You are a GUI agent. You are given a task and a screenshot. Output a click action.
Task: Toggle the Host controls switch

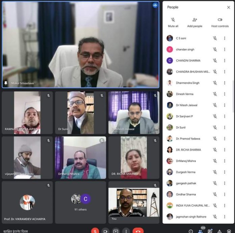pyautogui.click(x=220, y=20)
